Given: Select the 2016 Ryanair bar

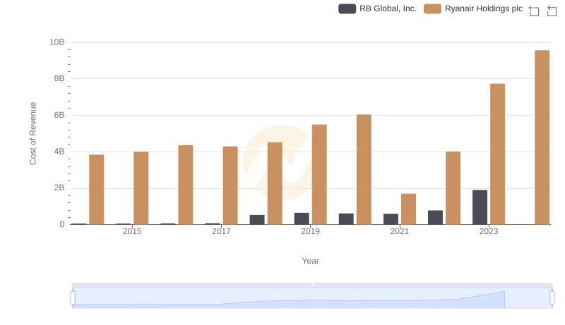Looking at the screenshot, I should point(186,185).
